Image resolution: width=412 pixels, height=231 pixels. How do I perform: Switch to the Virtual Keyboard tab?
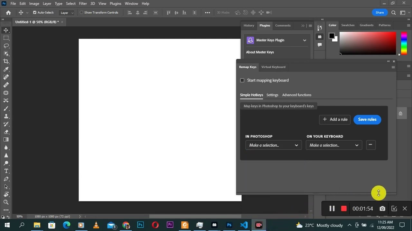click(x=273, y=67)
